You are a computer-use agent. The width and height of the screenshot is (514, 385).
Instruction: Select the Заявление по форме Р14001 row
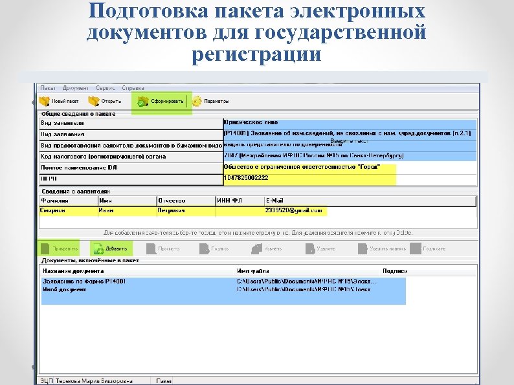coord(223,281)
